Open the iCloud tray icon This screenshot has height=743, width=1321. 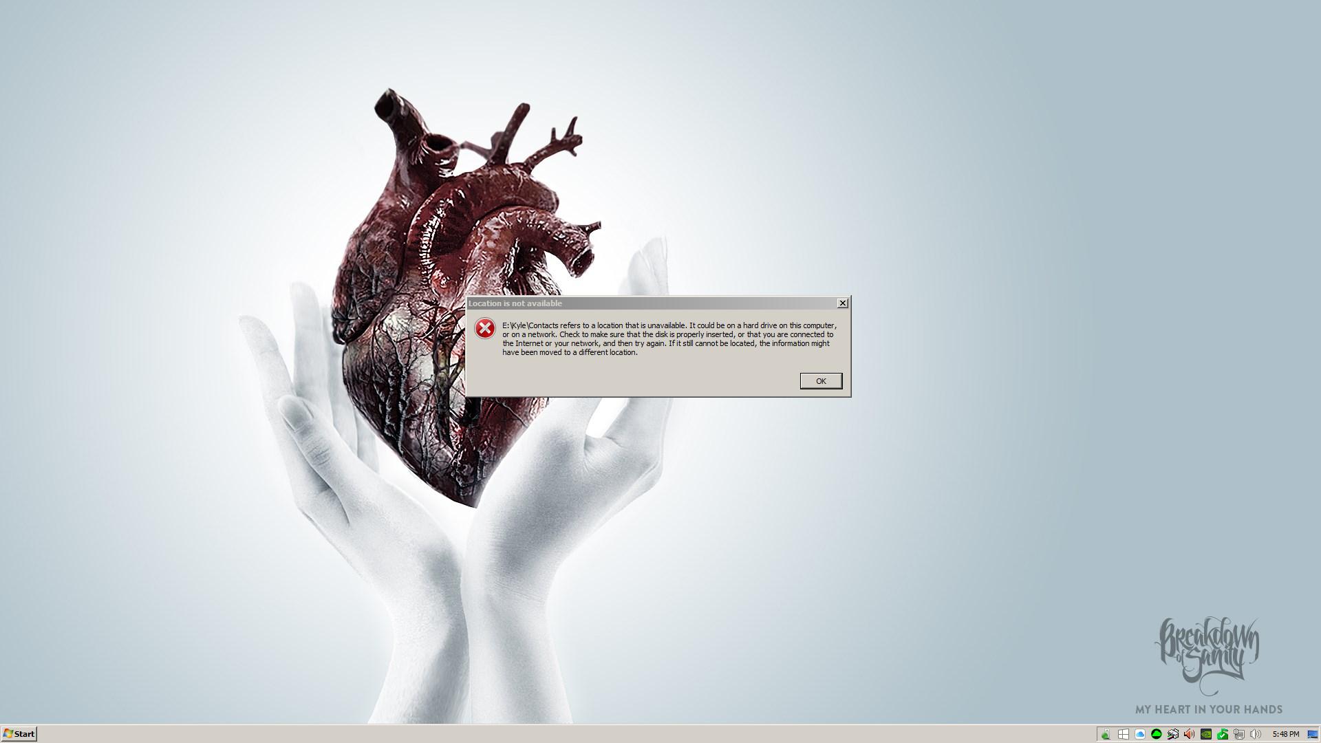[x=1140, y=734]
